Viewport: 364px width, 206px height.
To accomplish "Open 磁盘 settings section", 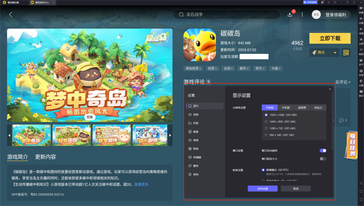I will tap(205, 132).
